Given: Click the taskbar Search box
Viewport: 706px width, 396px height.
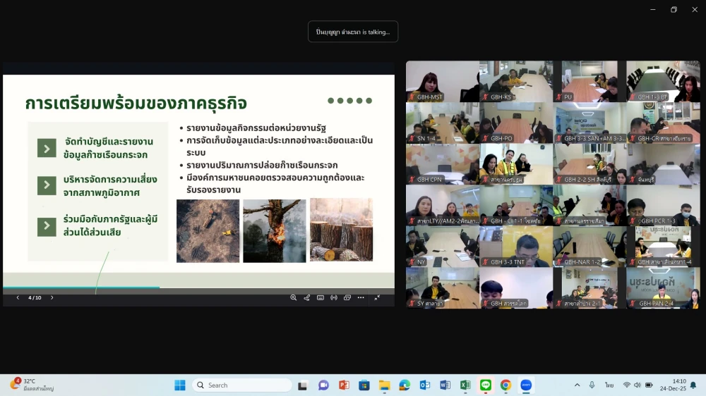Looking at the screenshot, I should [242, 385].
